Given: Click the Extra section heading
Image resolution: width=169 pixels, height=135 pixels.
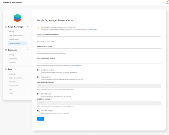Looking at the screenshot, I should click(x=10, y=69).
